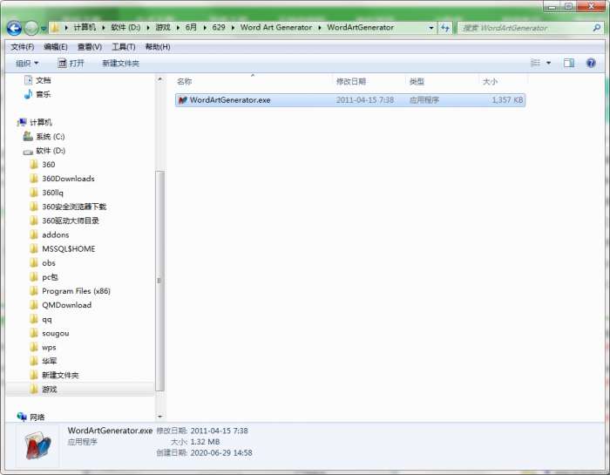
Task: Go to Word Art Generator breadcrumb folder
Action: [x=276, y=27]
